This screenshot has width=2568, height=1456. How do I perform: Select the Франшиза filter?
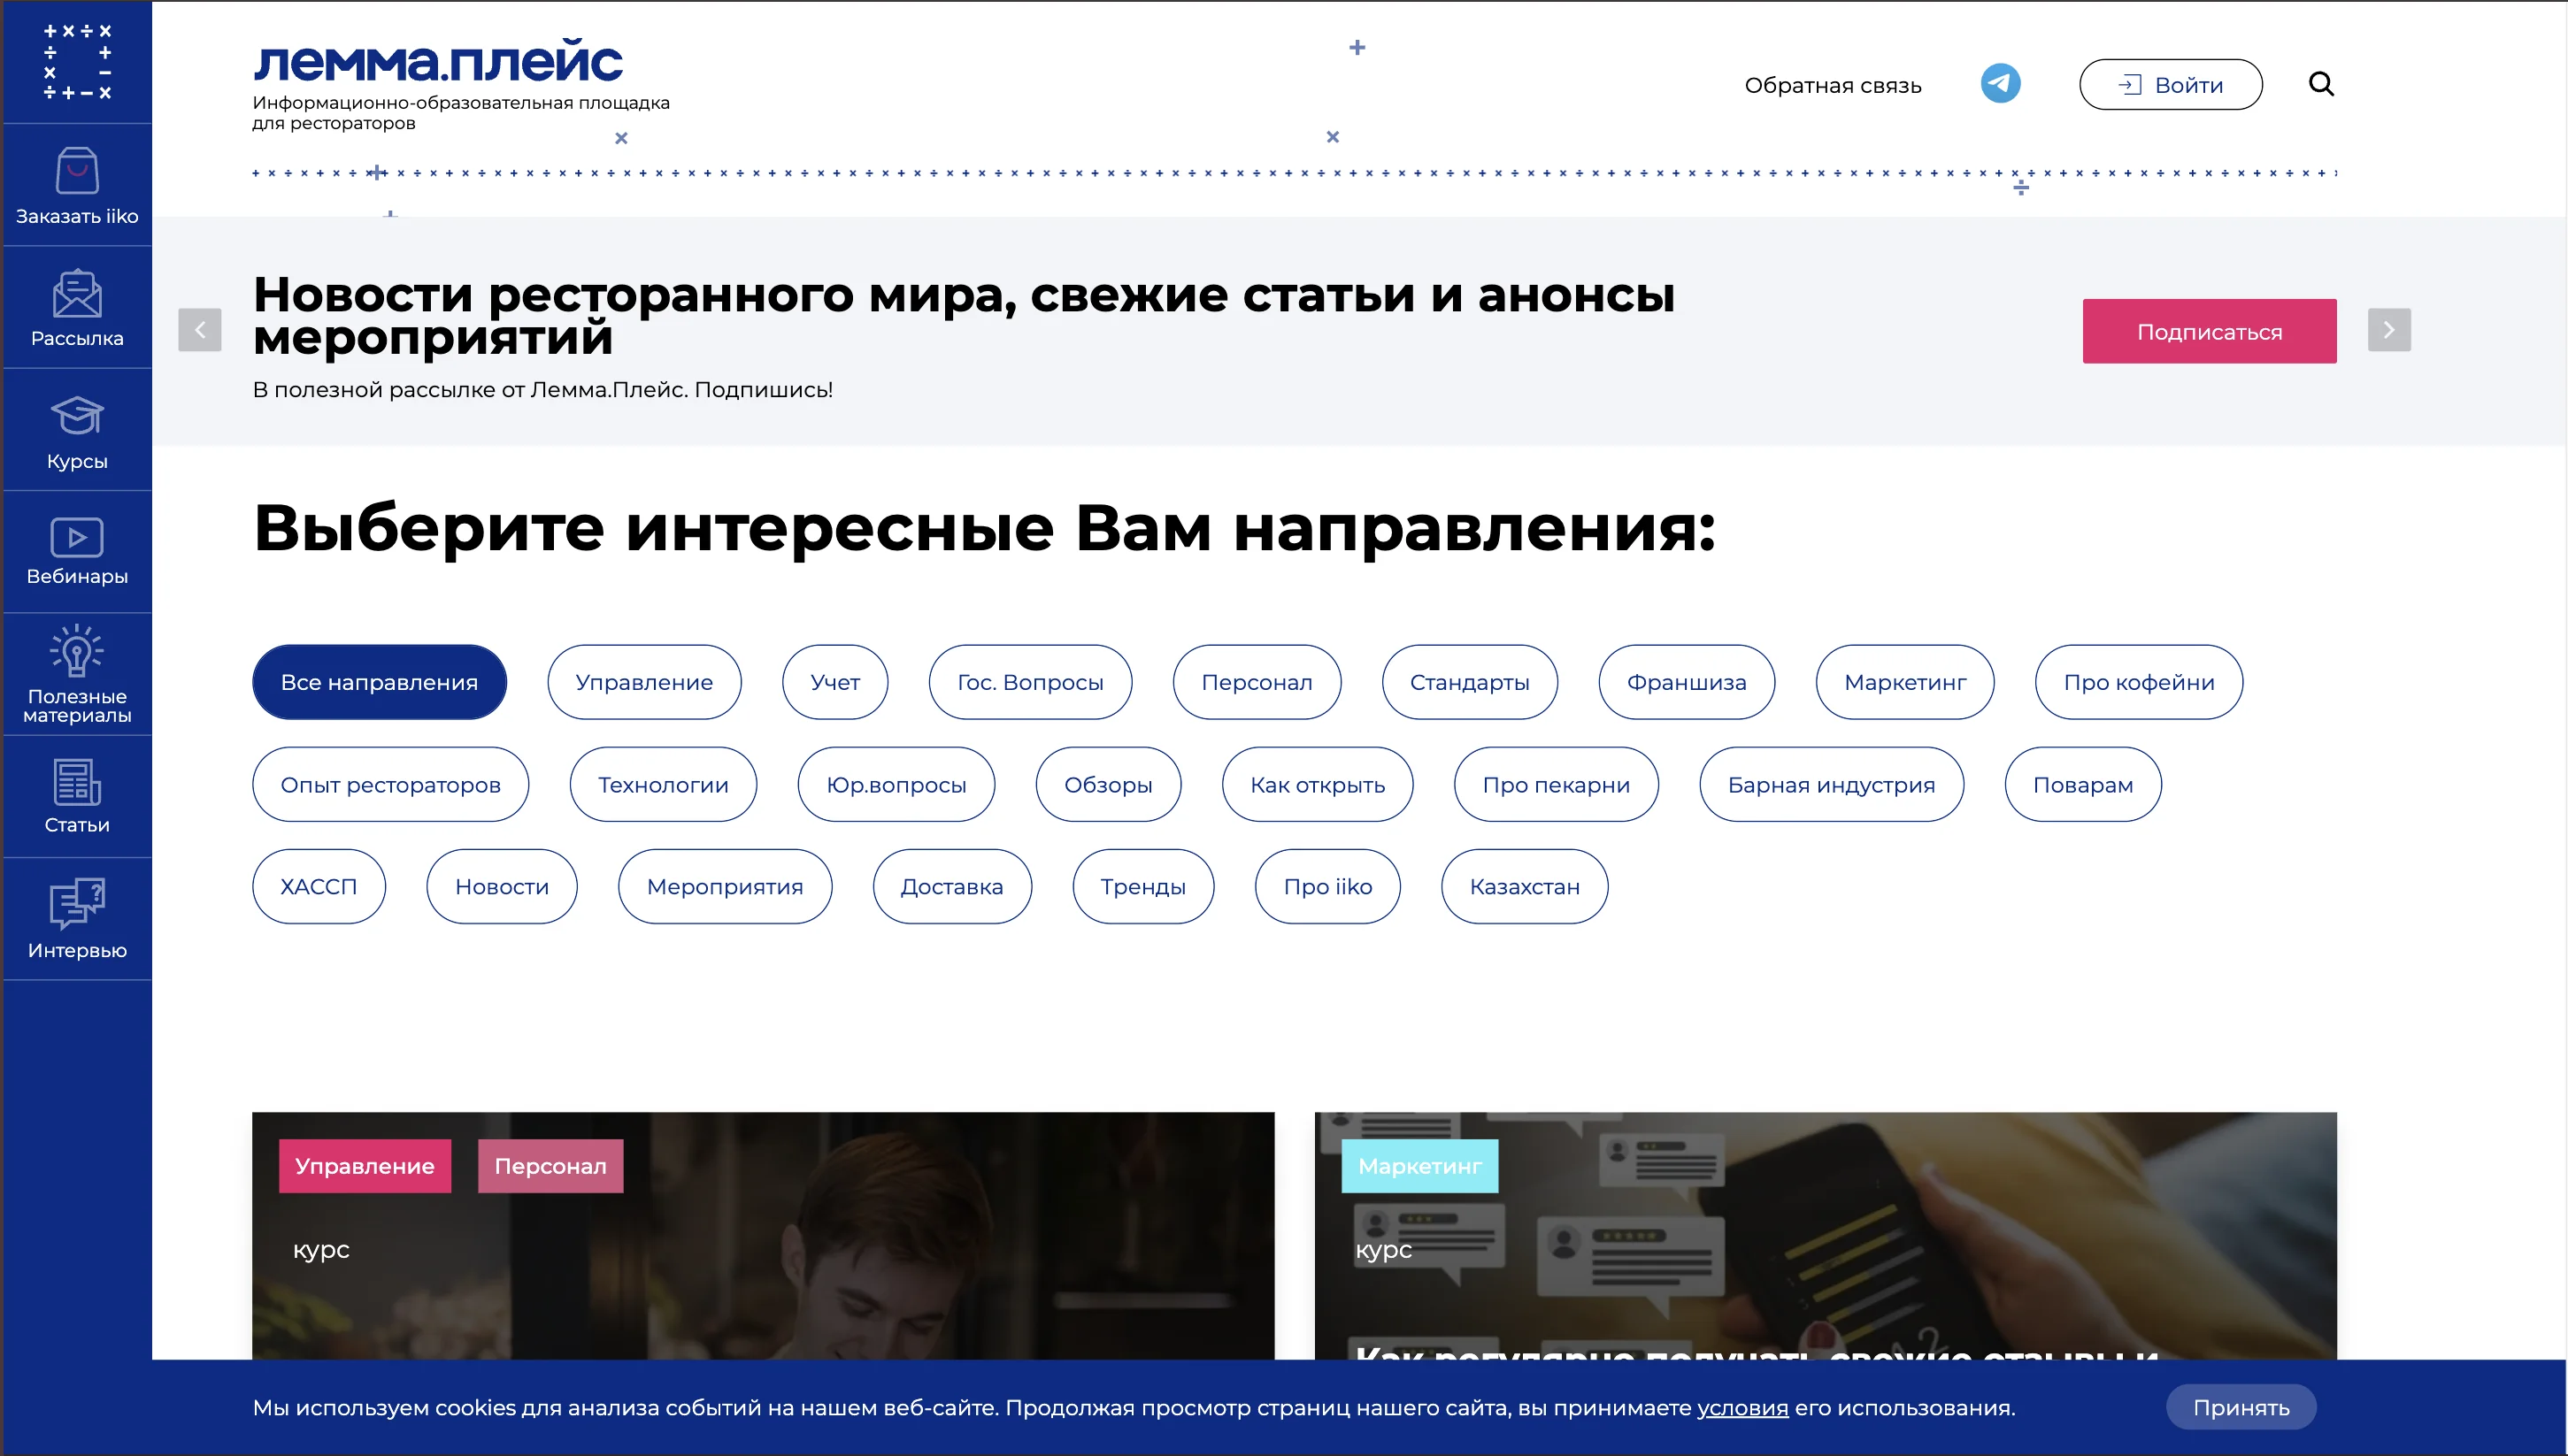(1687, 682)
